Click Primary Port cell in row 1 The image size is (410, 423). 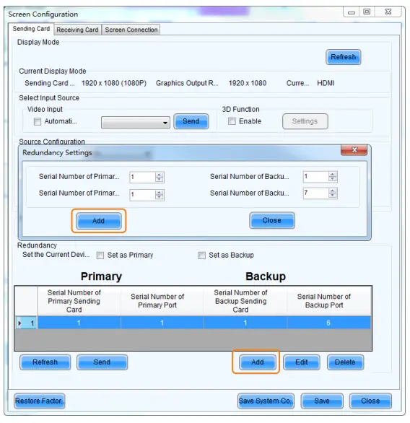[162, 323]
